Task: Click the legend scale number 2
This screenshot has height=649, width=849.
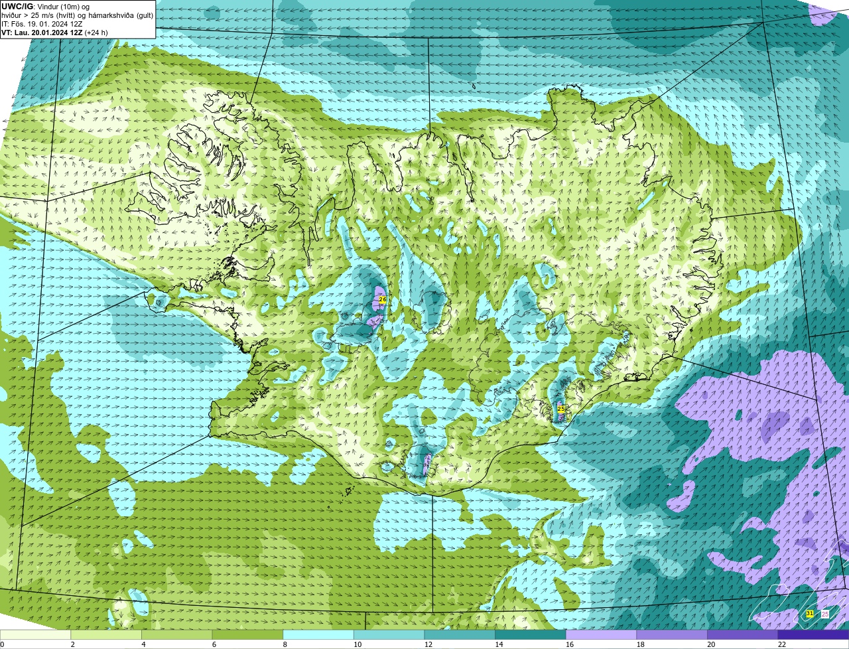Action: pyautogui.click(x=72, y=644)
